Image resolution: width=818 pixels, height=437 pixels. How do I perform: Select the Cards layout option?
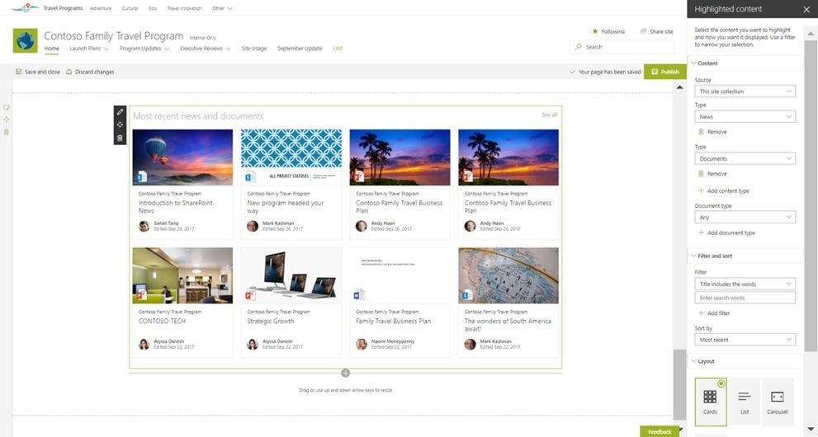711,402
